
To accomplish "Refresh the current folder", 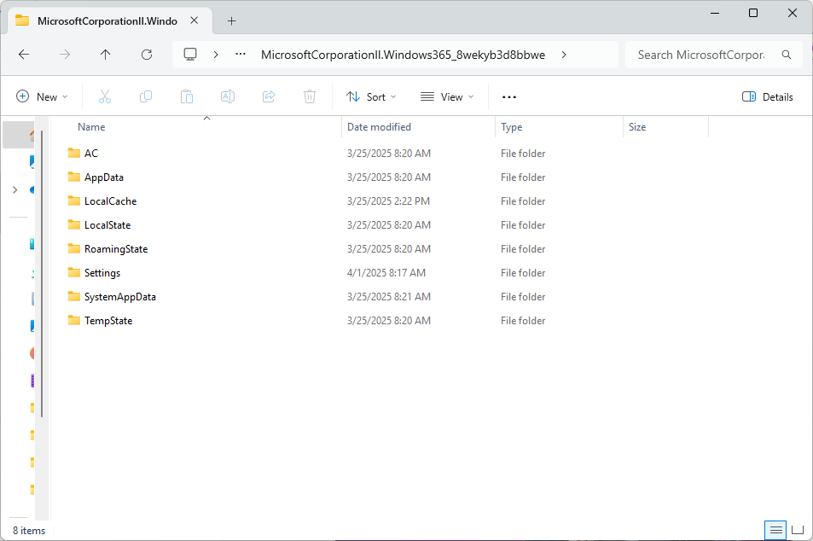I will (147, 55).
